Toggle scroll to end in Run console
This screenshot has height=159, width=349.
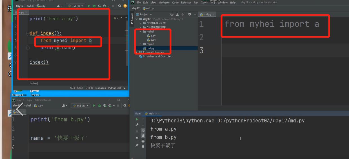point(143,136)
